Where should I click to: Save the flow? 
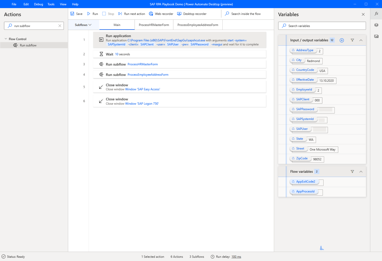coord(77,14)
